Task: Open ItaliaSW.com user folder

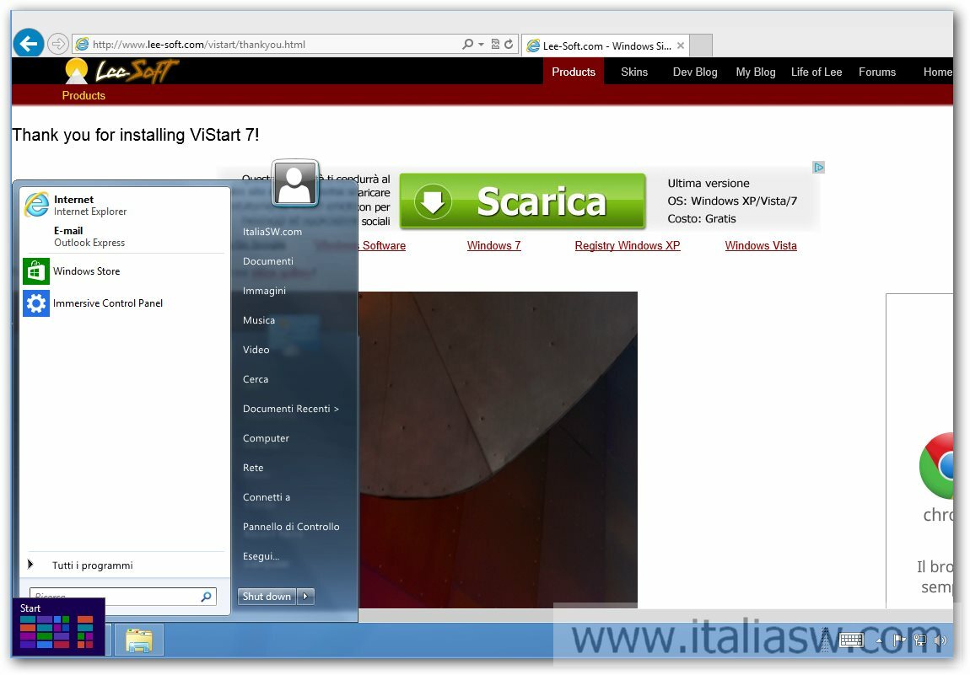Action: coord(272,232)
